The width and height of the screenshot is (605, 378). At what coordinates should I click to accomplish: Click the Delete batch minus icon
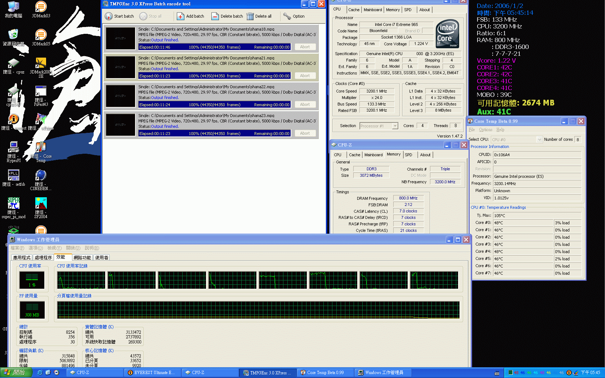(x=215, y=16)
